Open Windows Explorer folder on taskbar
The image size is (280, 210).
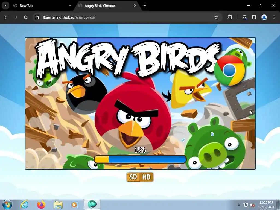tap(58, 205)
